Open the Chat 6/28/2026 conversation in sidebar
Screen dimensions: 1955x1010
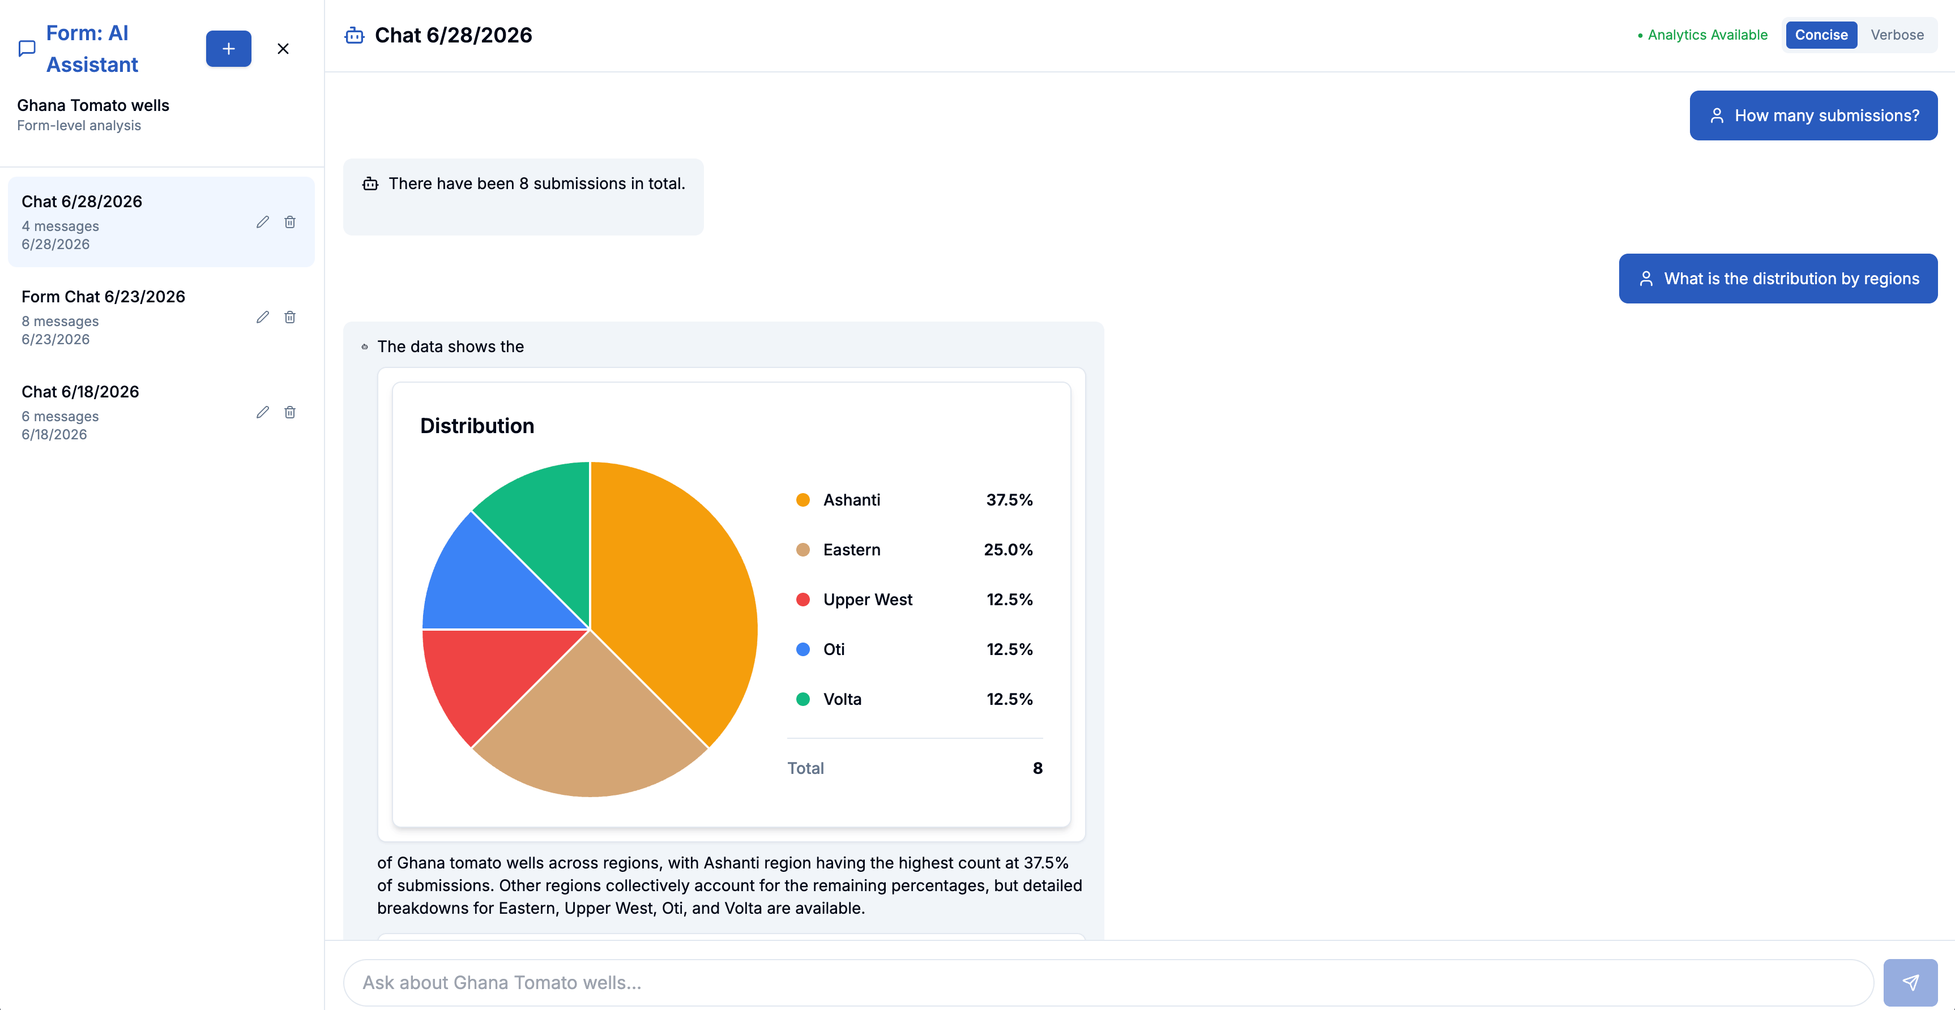[x=161, y=221]
